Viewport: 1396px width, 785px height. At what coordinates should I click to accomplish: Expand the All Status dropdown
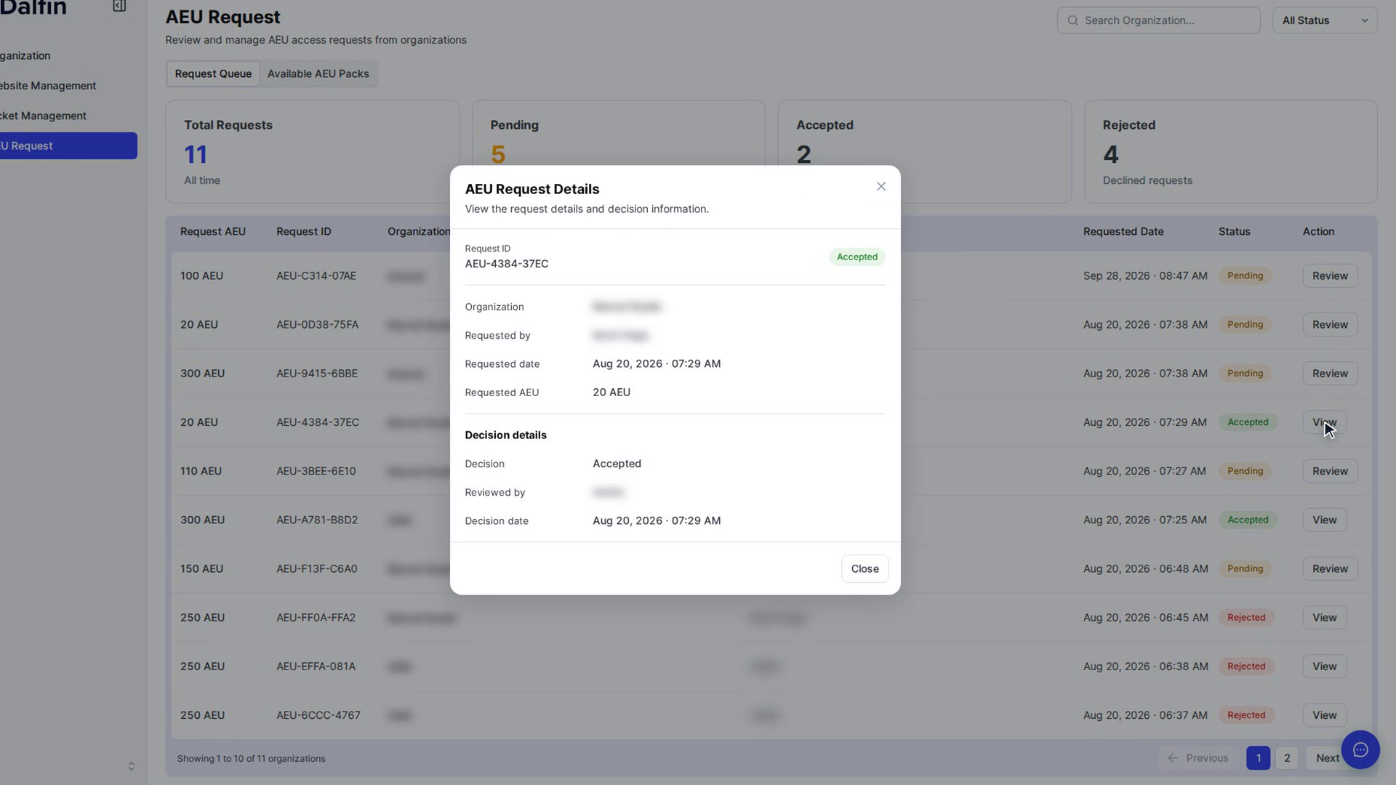pyautogui.click(x=1325, y=20)
